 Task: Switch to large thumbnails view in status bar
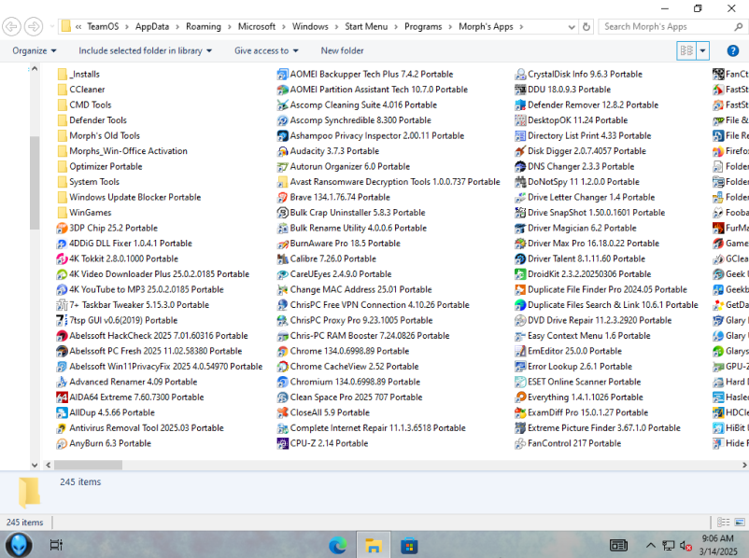[x=740, y=523]
